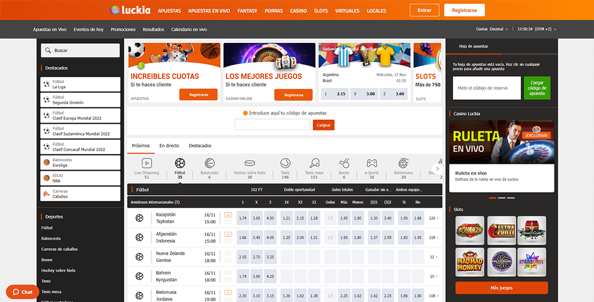Select the Tenis sport icon
This screenshot has height=302, width=594.
point(285,163)
